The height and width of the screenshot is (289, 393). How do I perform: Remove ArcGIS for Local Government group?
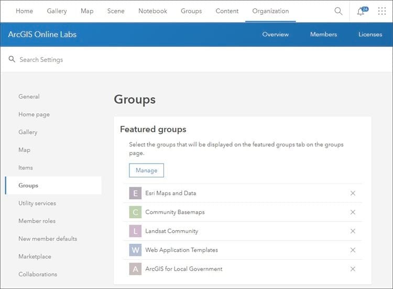[x=353, y=269]
